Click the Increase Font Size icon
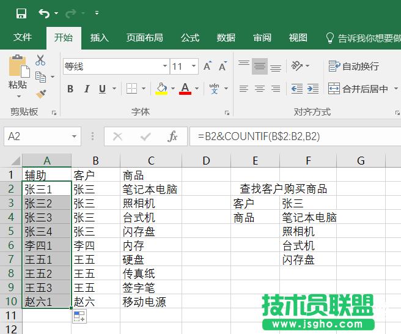The width and height of the screenshot is (401, 334). [x=208, y=66]
